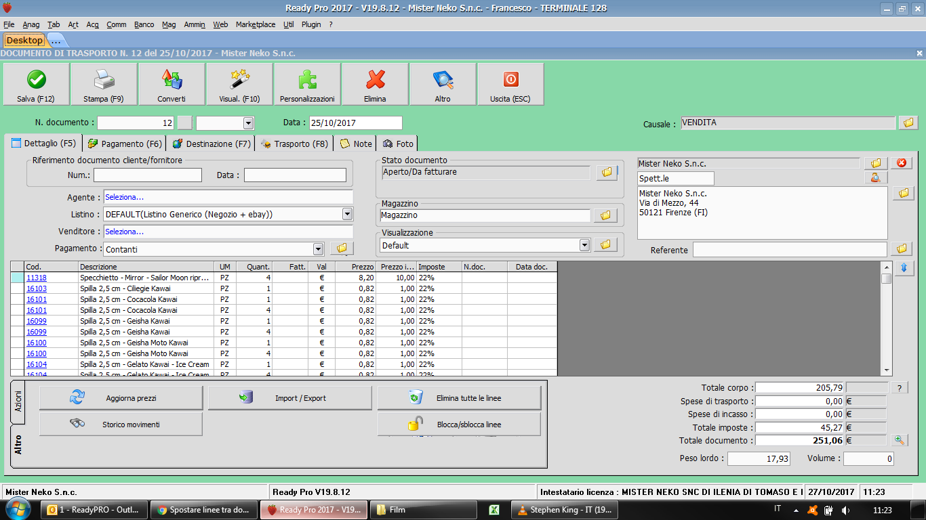Click the magnifier icon beside Totale documento
This screenshot has height=520, width=926.
(x=899, y=440)
